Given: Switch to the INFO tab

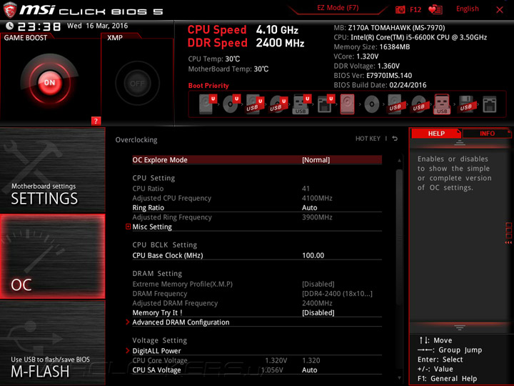Looking at the screenshot, I should (x=487, y=134).
